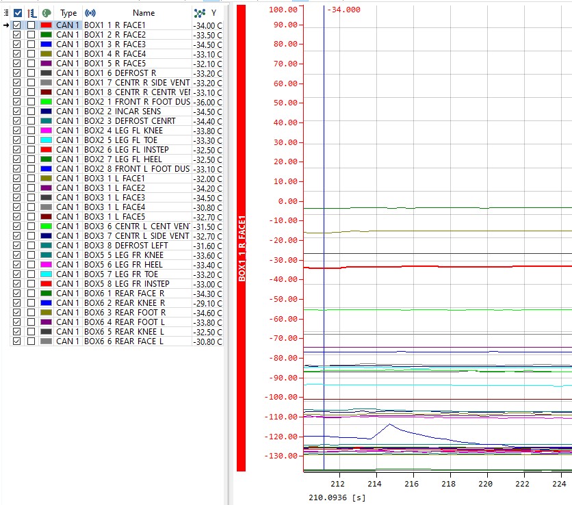The width and height of the screenshot is (572, 505).
Task: Click the current row arrow indicator
Action: click(x=6, y=25)
